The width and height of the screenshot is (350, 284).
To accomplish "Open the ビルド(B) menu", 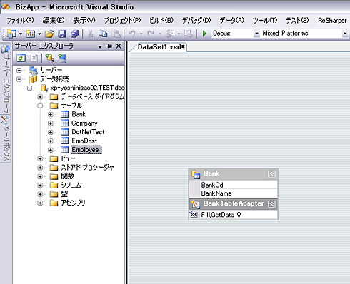I will pyautogui.click(x=161, y=21).
